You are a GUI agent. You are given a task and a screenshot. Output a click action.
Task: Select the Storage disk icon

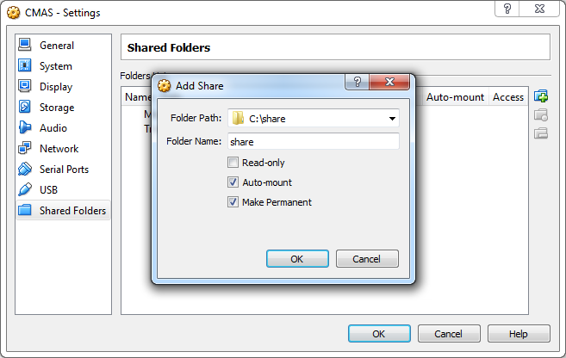click(x=24, y=107)
